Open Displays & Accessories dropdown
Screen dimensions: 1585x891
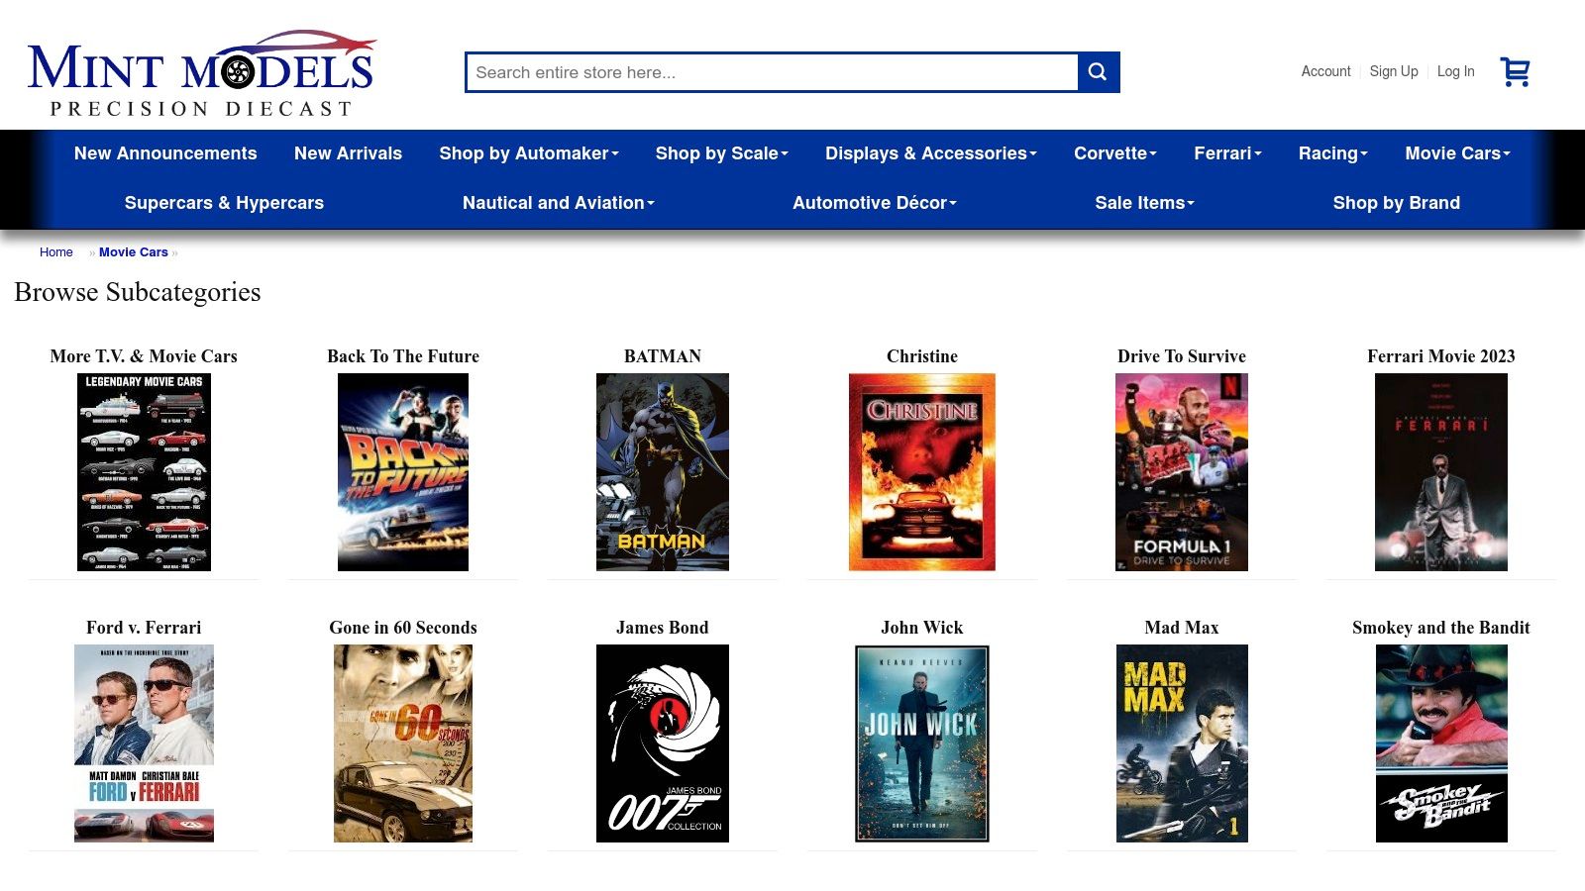[931, 153]
